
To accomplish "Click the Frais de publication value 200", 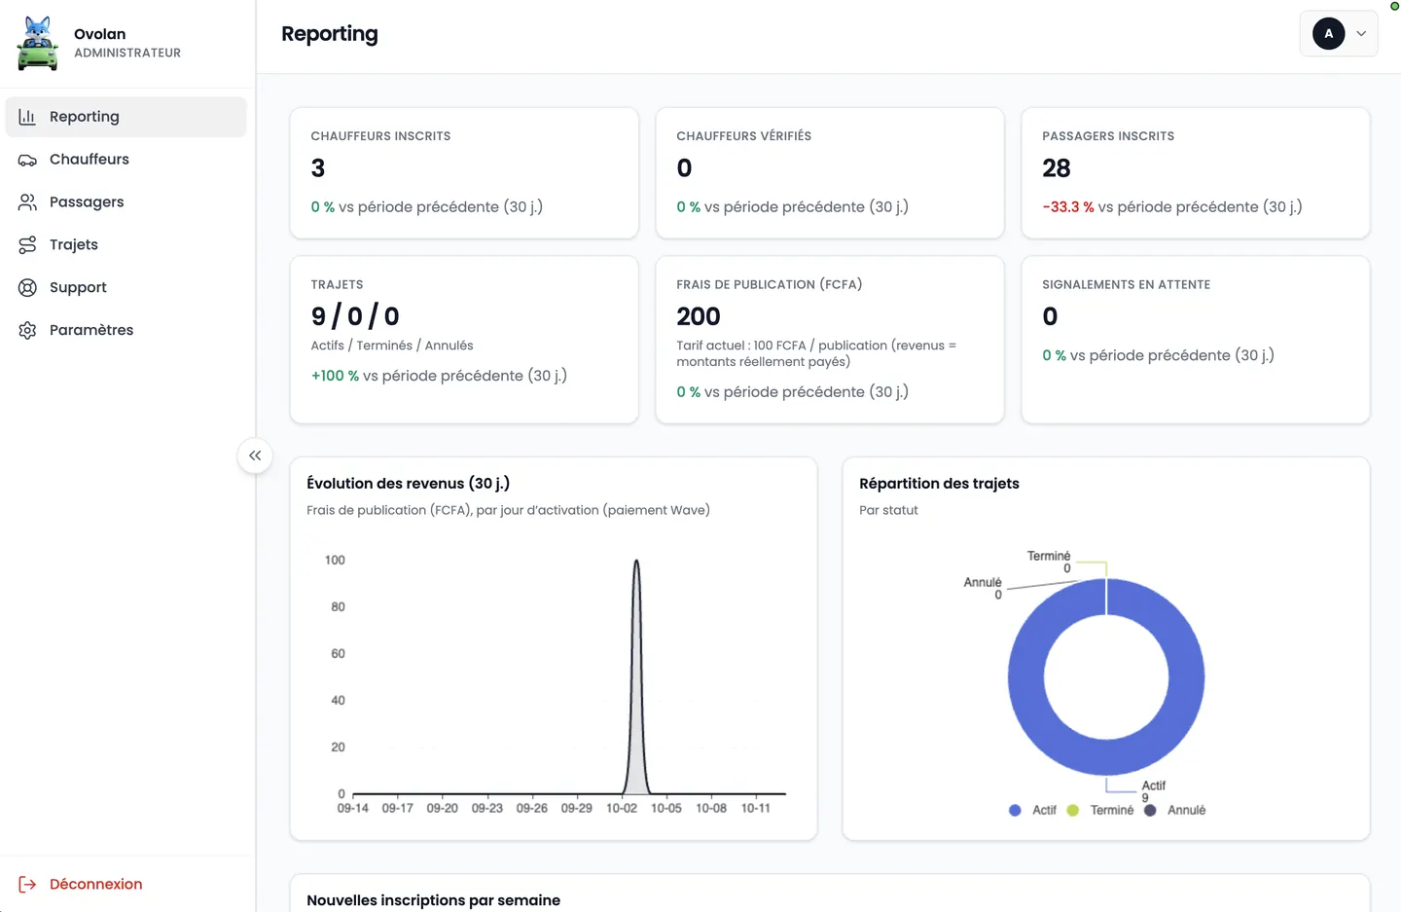I will click(699, 316).
